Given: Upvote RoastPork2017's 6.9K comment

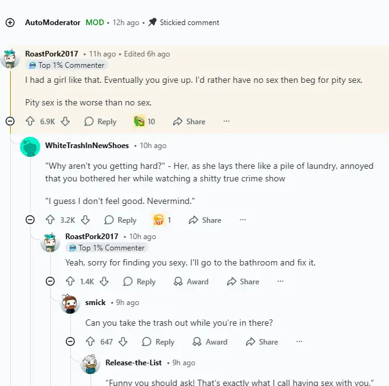Looking at the screenshot, I should tap(30, 121).
